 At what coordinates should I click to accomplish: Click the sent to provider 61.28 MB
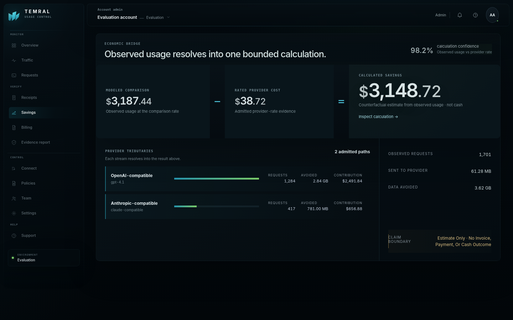(x=481, y=171)
